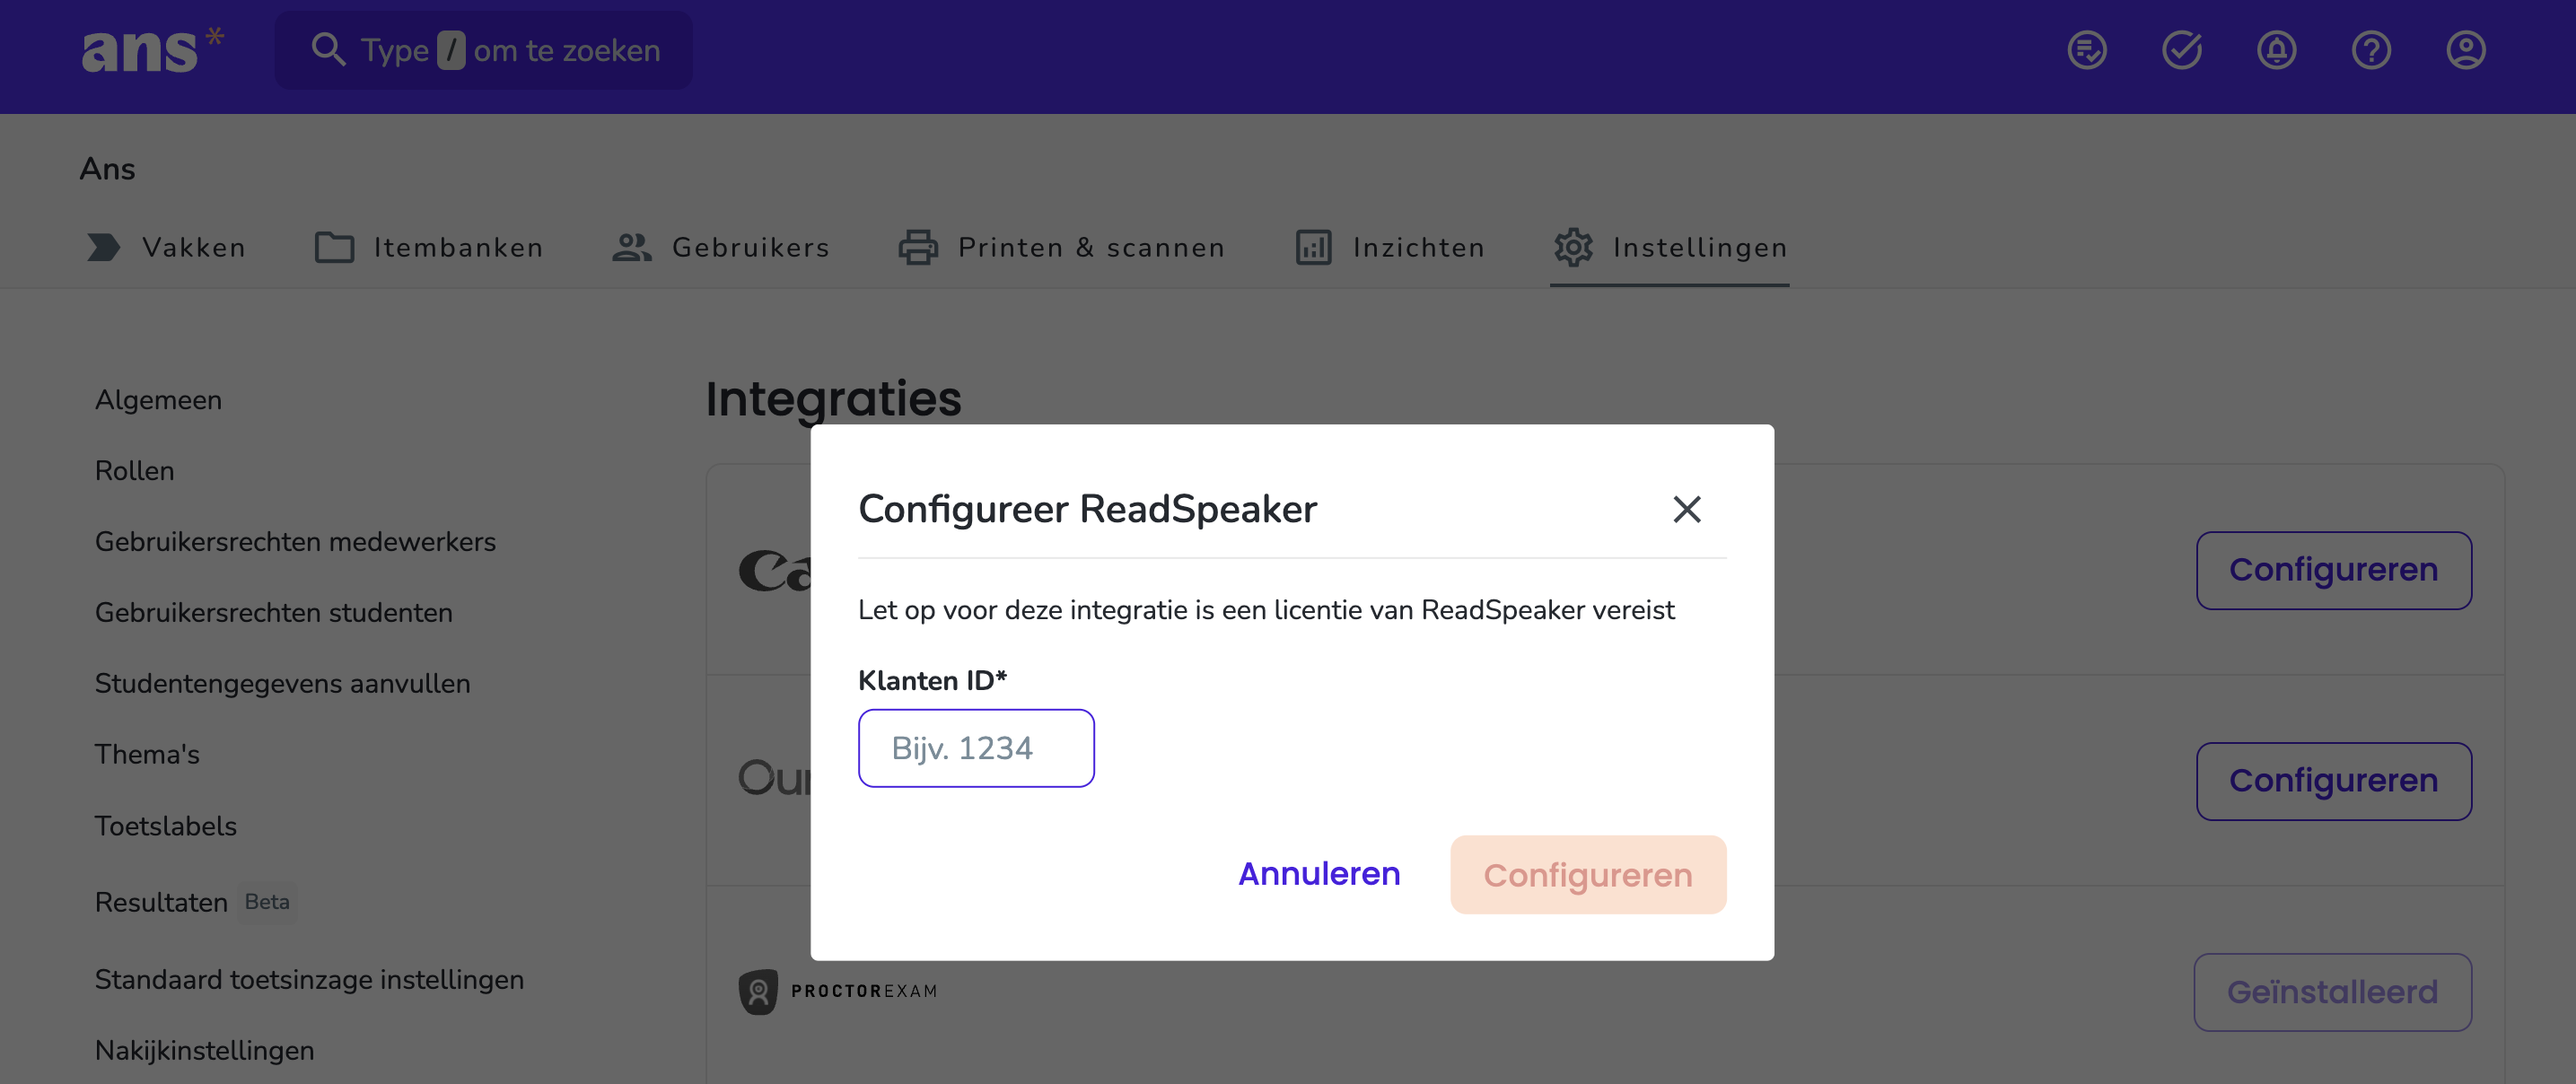Open Resultaten Beta in the sidebar
Viewport: 2576px width, 1084px height.
pyautogui.click(x=194, y=902)
